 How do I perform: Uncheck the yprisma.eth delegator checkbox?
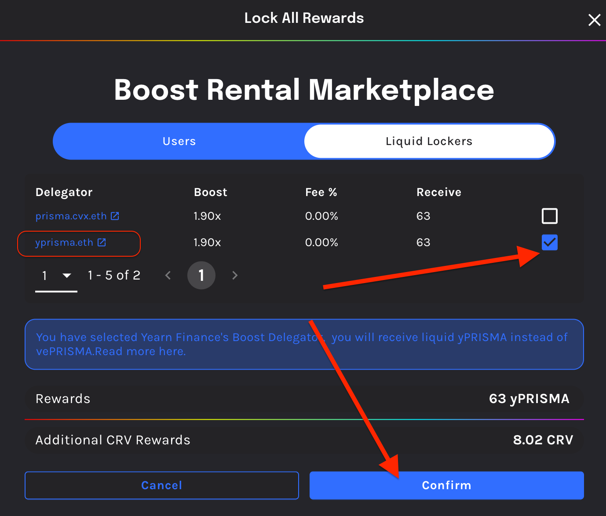[549, 242]
